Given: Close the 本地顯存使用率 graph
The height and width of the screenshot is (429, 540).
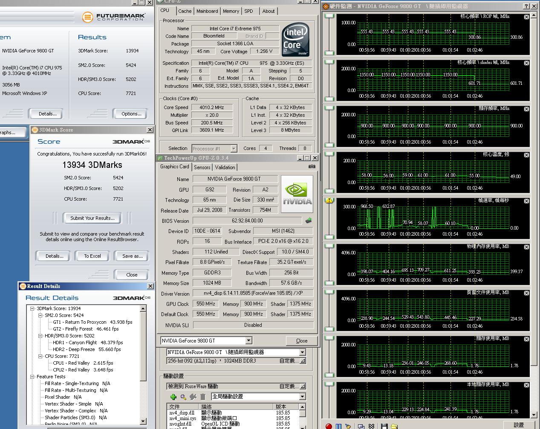Looking at the screenshot, I should pyautogui.click(x=526, y=385).
